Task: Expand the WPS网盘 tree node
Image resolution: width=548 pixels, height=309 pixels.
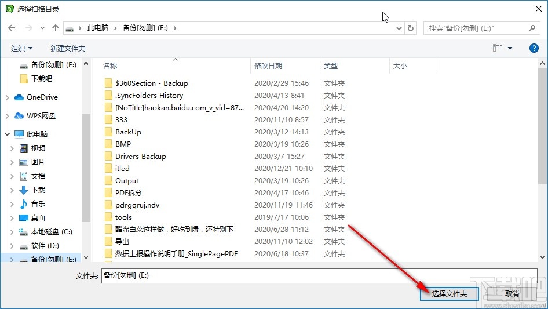Action: (8, 116)
